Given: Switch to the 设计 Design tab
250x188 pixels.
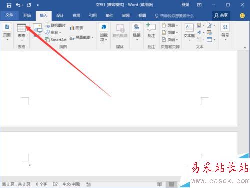Looking at the screenshot, I should (60, 16).
